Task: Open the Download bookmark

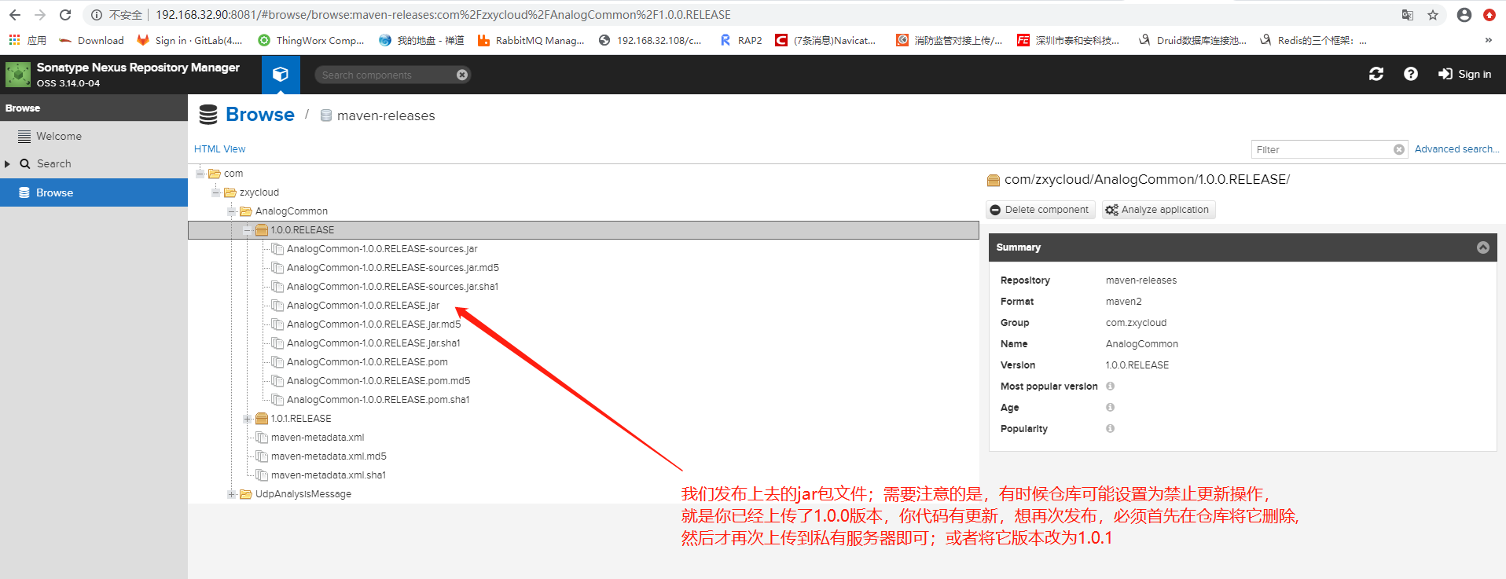Action: 91,40
